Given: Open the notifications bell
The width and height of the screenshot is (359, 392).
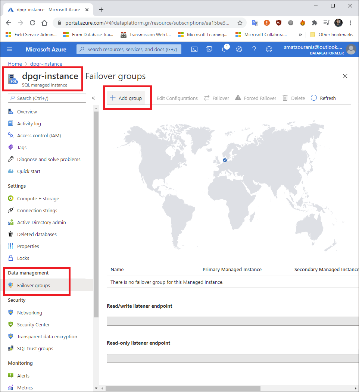Looking at the screenshot, I should (x=224, y=49).
